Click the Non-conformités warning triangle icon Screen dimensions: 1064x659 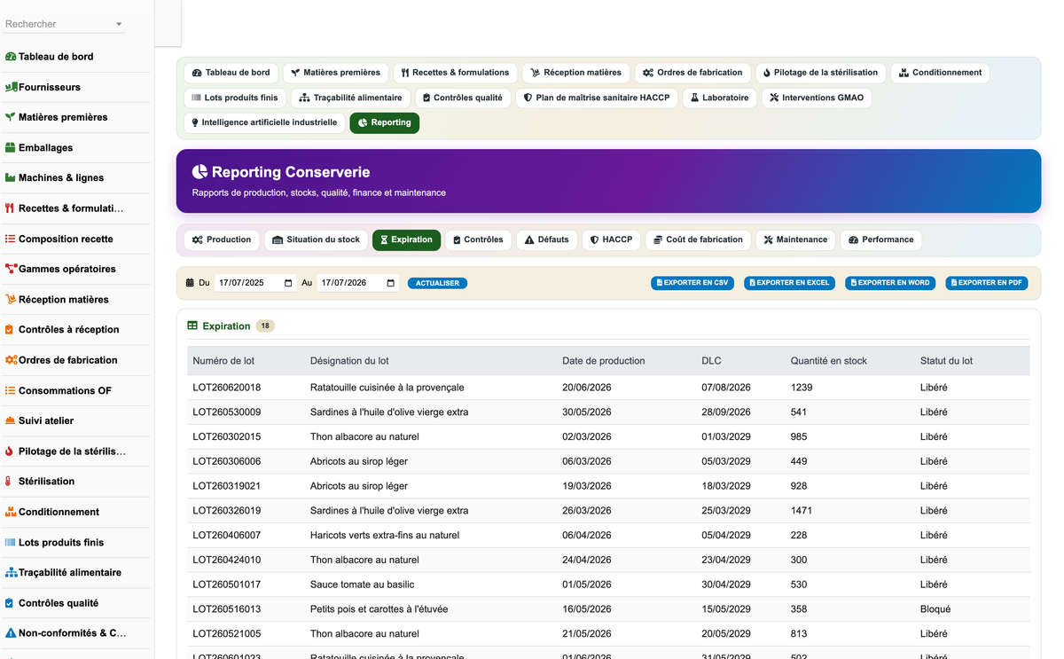tap(11, 633)
